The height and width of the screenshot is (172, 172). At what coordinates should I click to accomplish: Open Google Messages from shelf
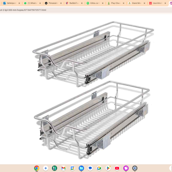(x=90, y=168)
